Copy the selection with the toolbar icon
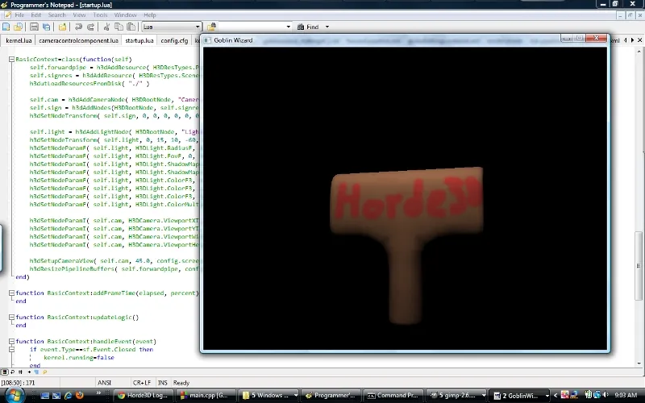This screenshot has height=403, width=645. point(119,27)
